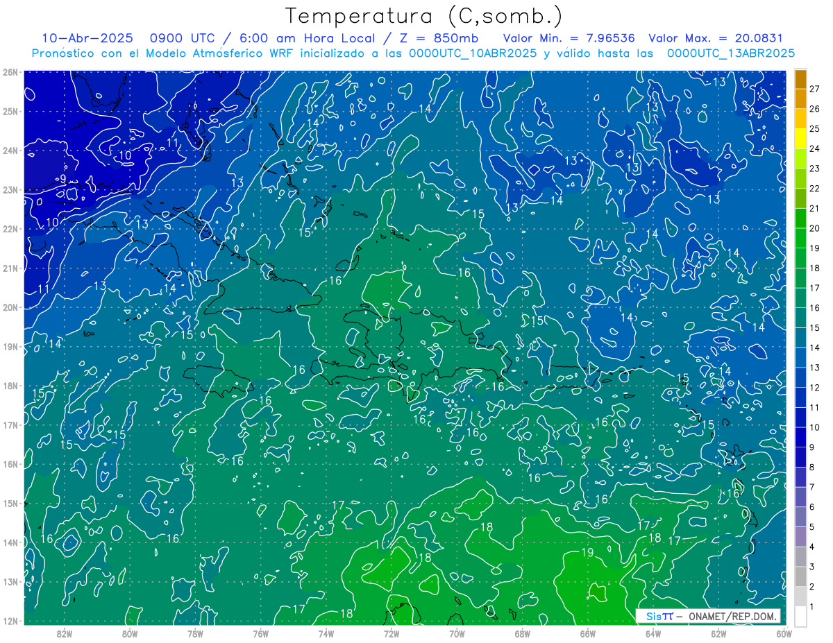Click latitude axis label '20N'
This screenshot has width=833, height=643.
click(x=10, y=307)
